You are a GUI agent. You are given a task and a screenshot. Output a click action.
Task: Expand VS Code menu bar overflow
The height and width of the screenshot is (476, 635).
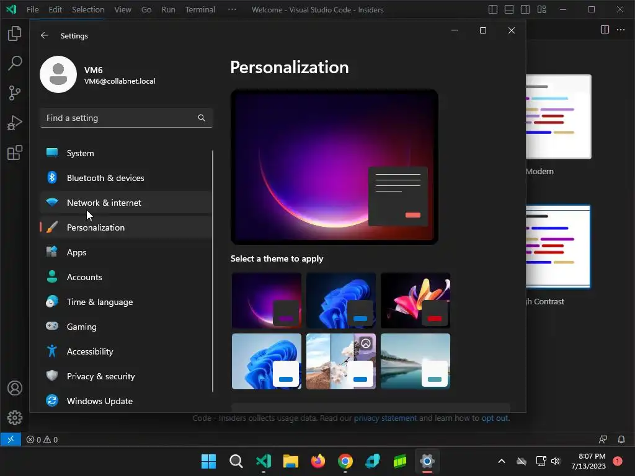(232, 9)
